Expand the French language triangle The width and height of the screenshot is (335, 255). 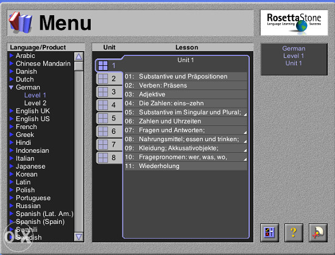click(x=12, y=127)
